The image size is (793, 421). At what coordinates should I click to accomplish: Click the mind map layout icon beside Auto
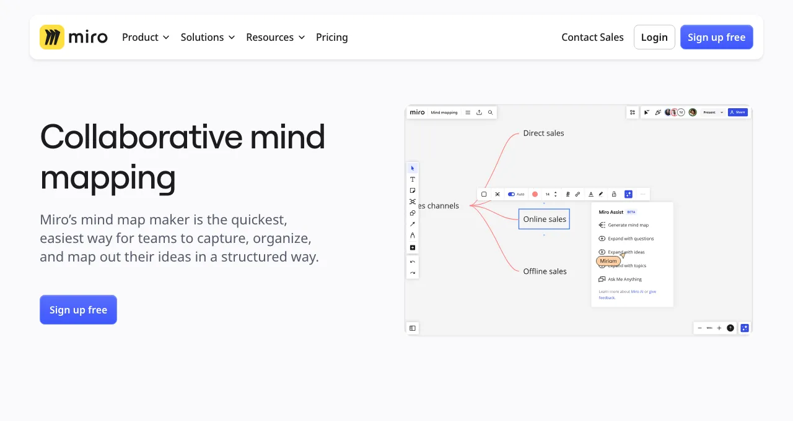pyautogui.click(x=497, y=194)
